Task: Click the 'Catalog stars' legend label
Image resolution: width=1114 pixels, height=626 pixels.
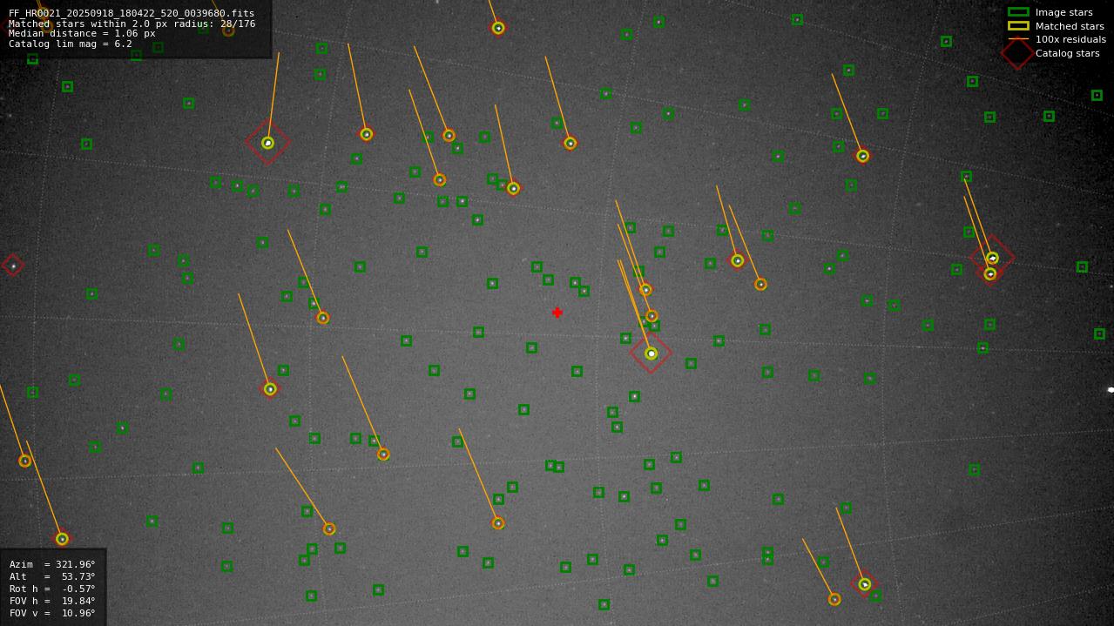Action: [x=1067, y=53]
